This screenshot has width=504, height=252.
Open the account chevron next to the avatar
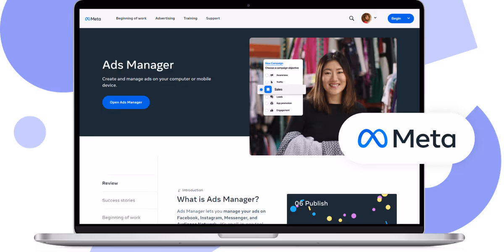[x=375, y=18]
